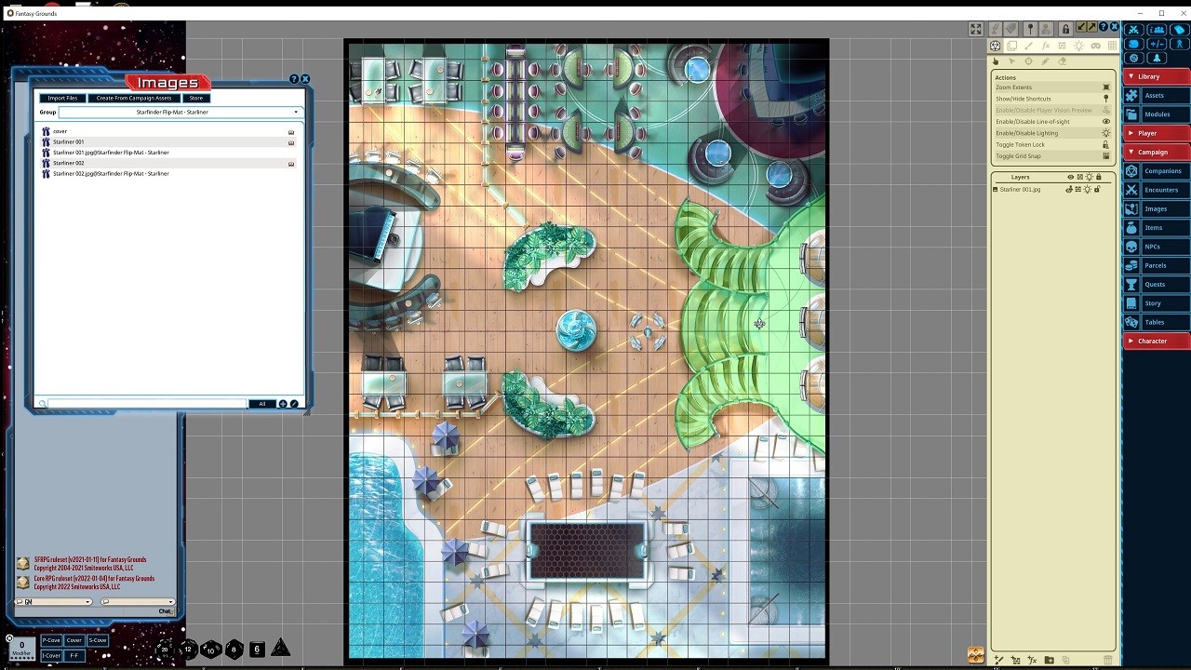
Task: Click the lighting sun icon in the map toolbar
Action: point(1079,45)
